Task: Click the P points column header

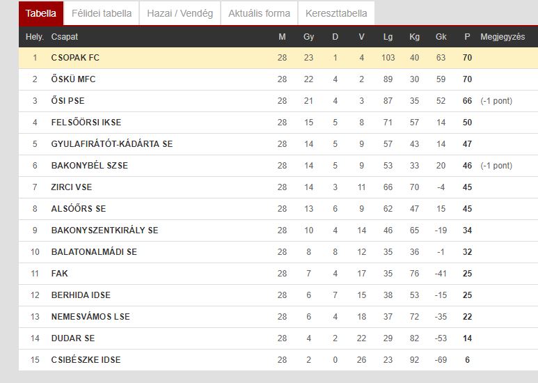Action: click(467, 37)
